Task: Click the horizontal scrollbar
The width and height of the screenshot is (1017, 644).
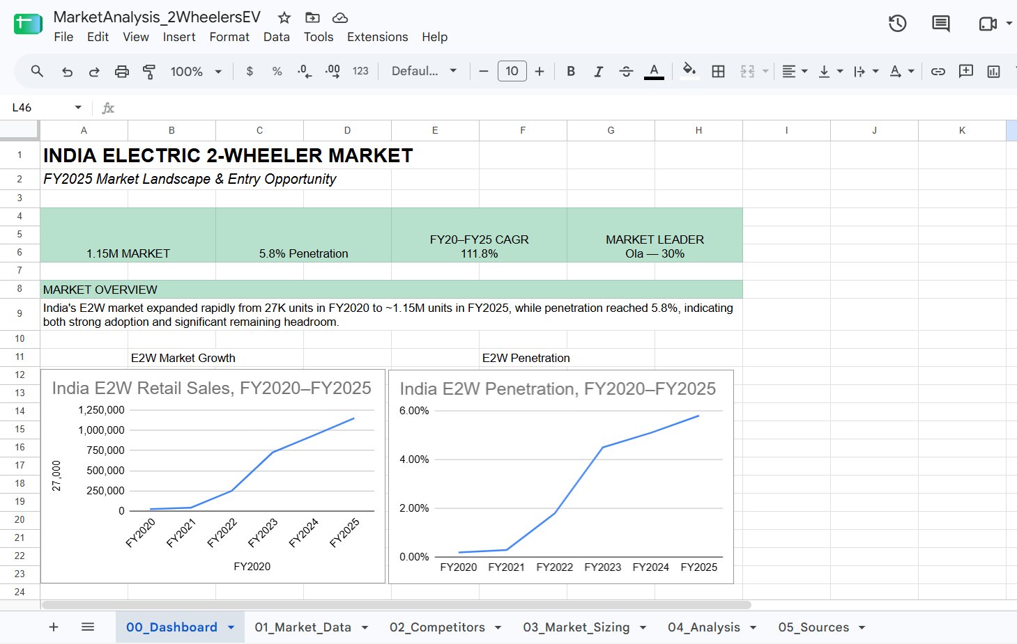Action: point(396,605)
